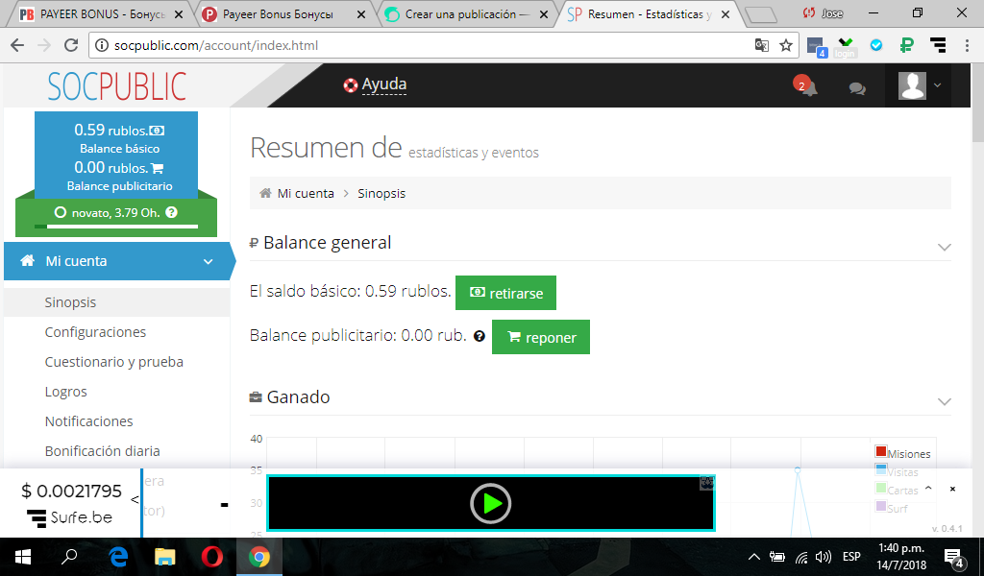Viewport: 984px width, 576px height.
Task: Open Notificaciones in the sidebar
Action: [x=89, y=421]
